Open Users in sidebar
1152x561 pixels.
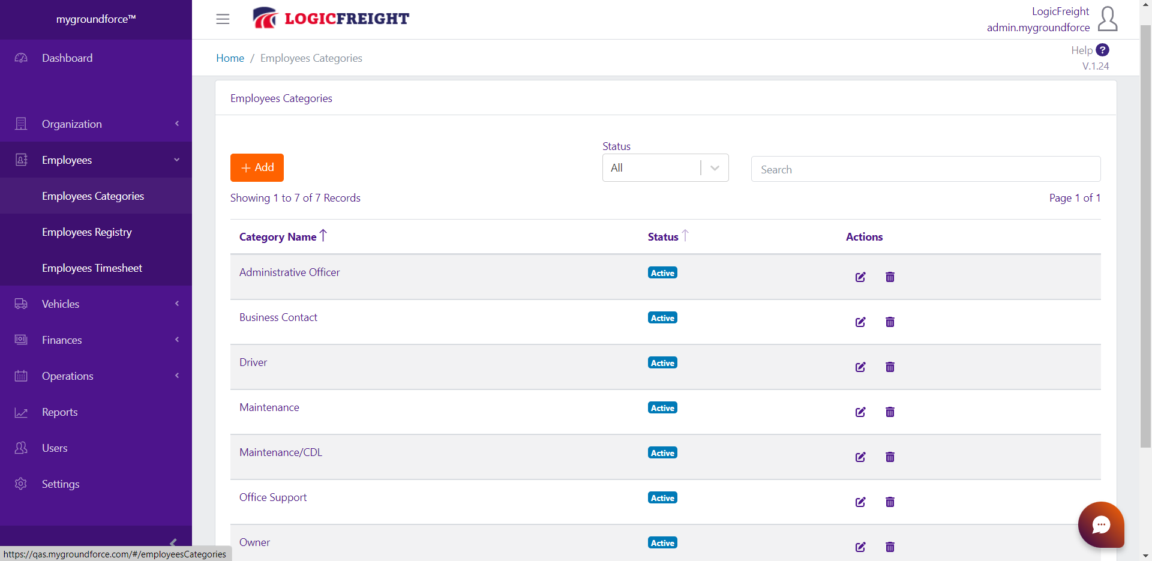55,448
